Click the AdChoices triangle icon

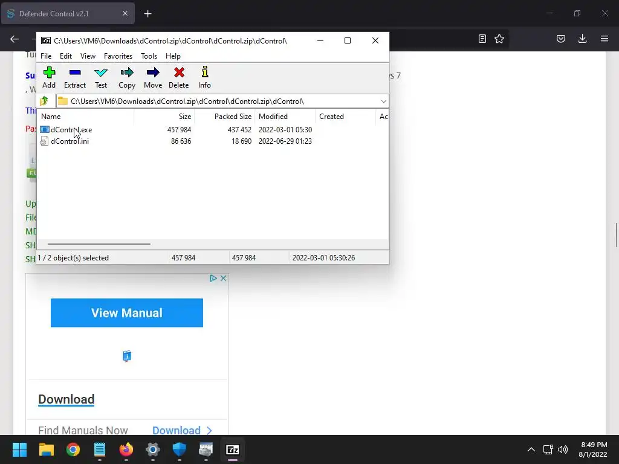click(x=213, y=278)
